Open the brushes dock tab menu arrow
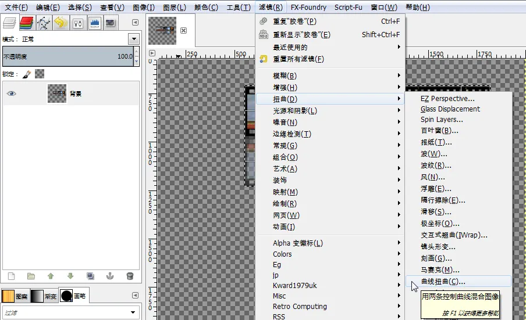The height and width of the screenshot is (320, 526). coord(135,295)
